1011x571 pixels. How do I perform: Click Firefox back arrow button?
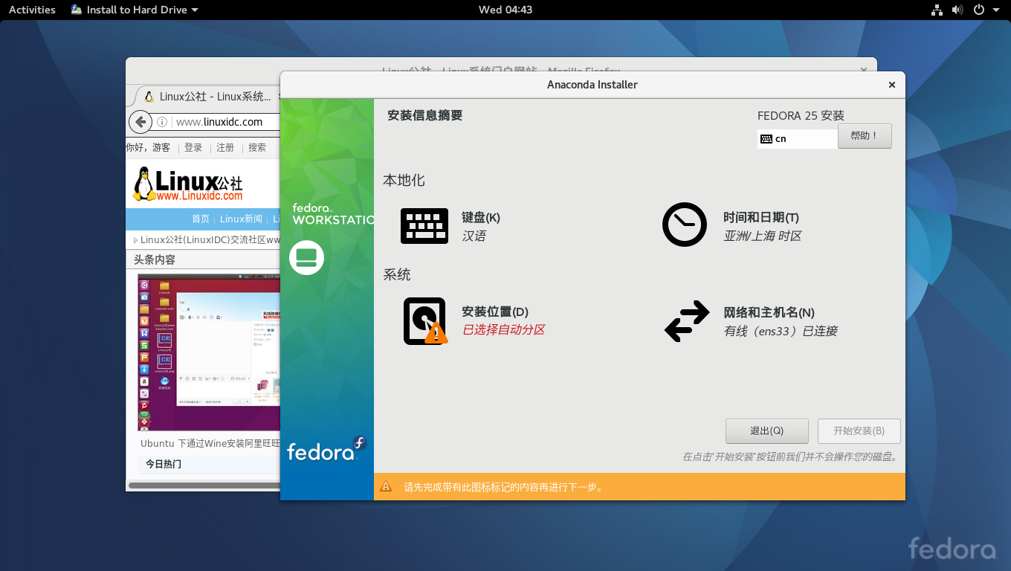(x=140, y=122)
